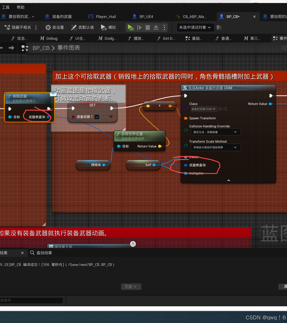Click the use selected asset arrow icon
Screen dimensions: 287x323
coord(220,109)
